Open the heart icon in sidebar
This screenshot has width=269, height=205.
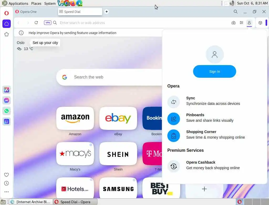click(x=6, y=175)
